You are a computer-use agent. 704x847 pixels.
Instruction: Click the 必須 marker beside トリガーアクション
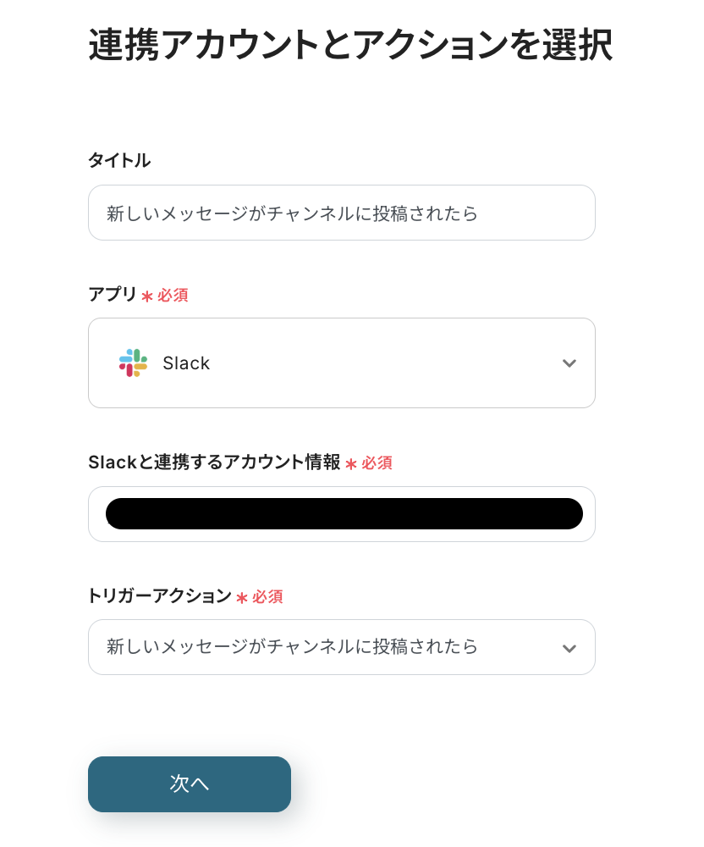(x=267, y=597)
